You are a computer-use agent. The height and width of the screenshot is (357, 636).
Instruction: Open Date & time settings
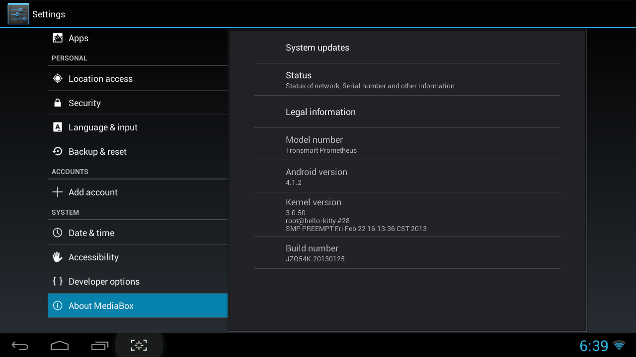(138, 233)
